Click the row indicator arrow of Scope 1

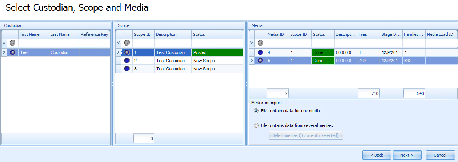click(x=118, y=52)
